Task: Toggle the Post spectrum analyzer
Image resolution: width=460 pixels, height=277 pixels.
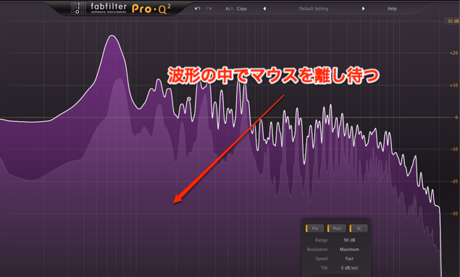Action: click(337, 228)
